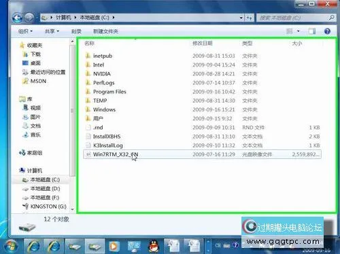Click 新建文件夹 to create a folder
Viewport: 340px width, 254px height.
[105, 31]
